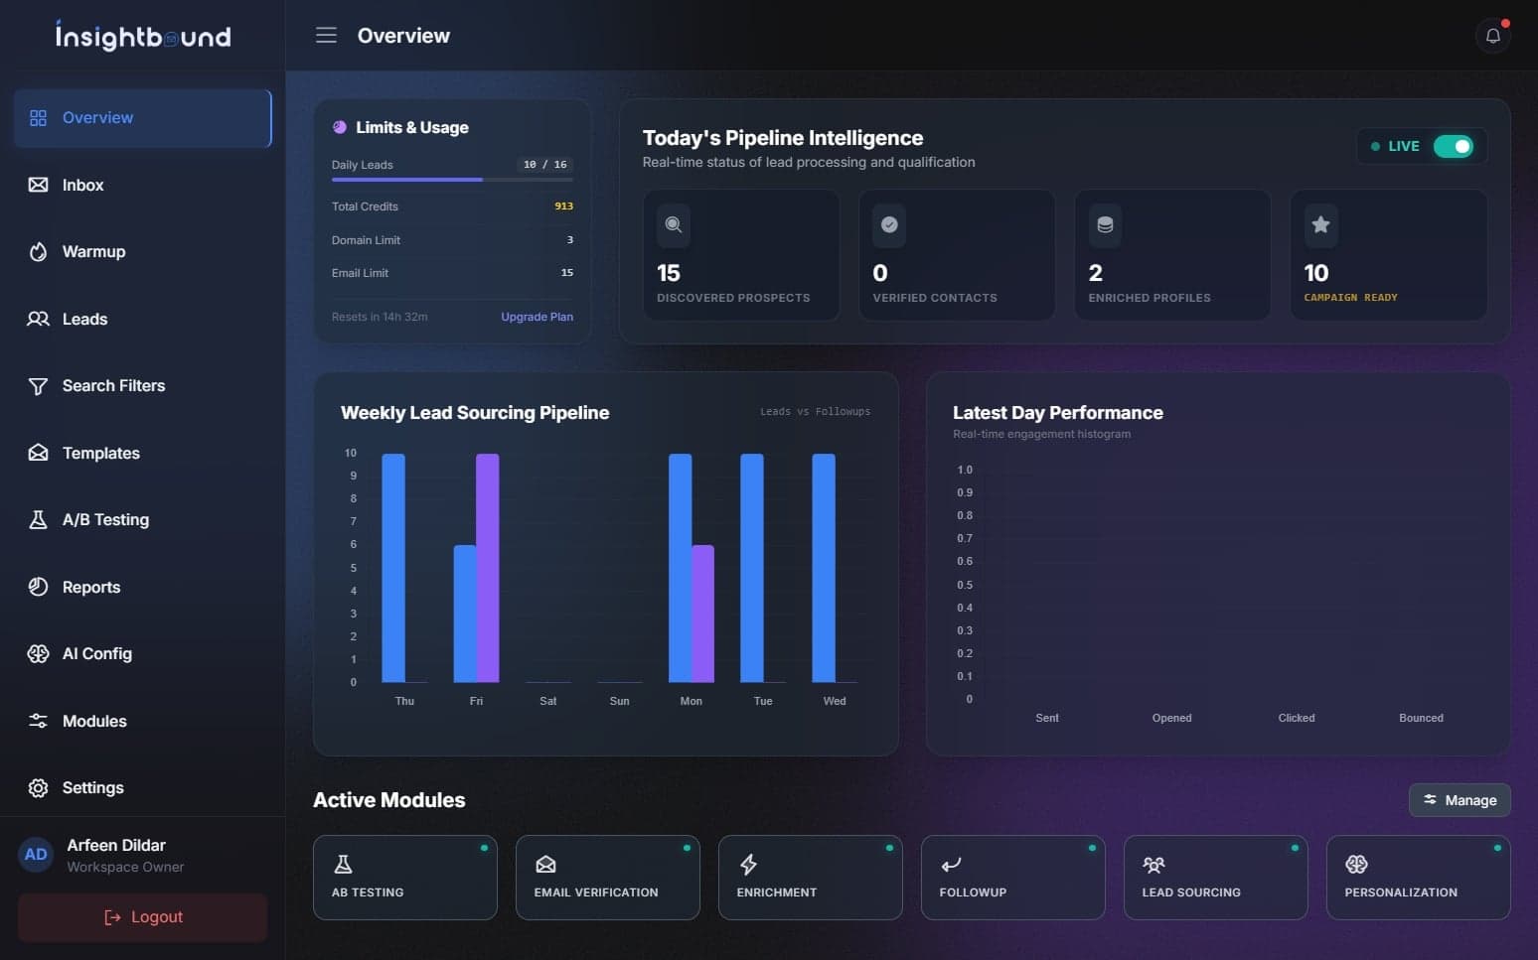
Task: Click the Insightbound logo
Action: tap(143, 36)
